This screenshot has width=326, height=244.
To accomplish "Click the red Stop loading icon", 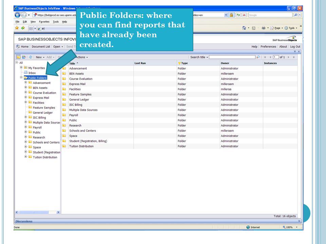I will tap(244, 15).
